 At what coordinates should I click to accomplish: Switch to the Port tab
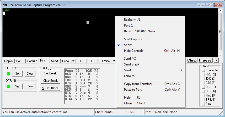tap(20, 61)
